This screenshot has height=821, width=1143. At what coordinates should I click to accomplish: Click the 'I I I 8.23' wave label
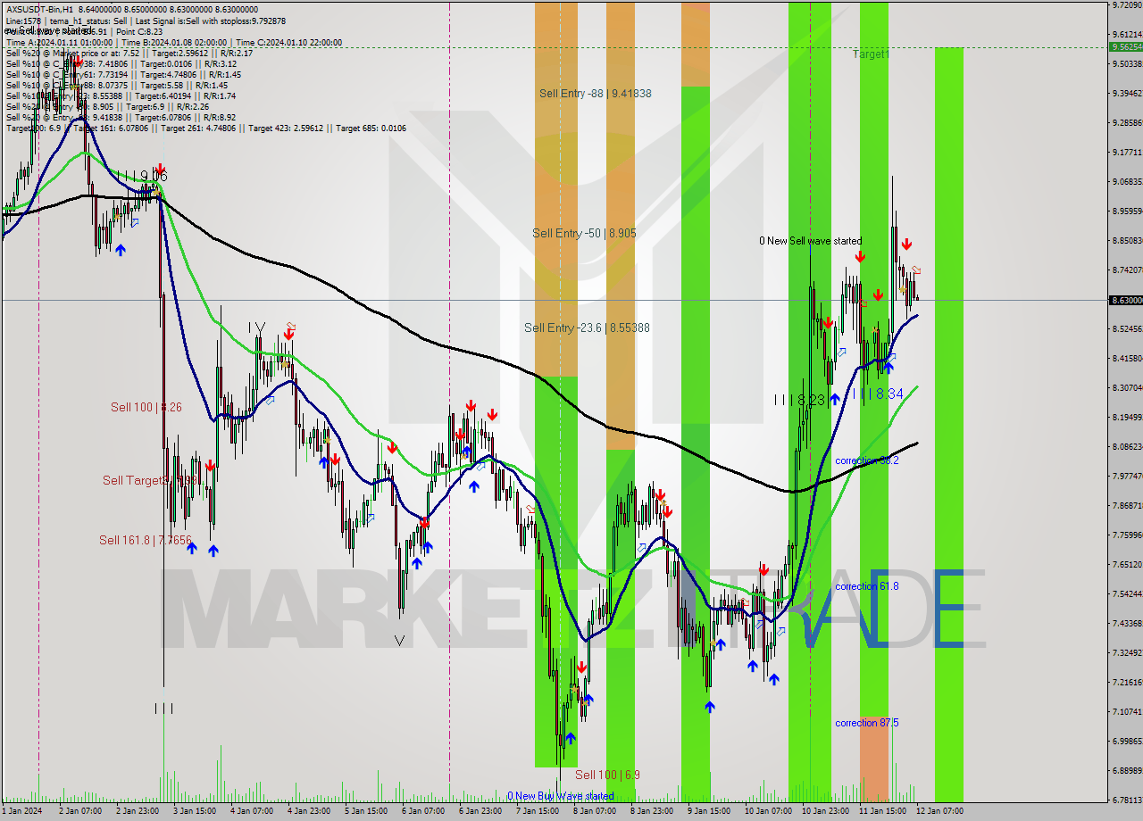pyautogui.click(x=799, y=400)
